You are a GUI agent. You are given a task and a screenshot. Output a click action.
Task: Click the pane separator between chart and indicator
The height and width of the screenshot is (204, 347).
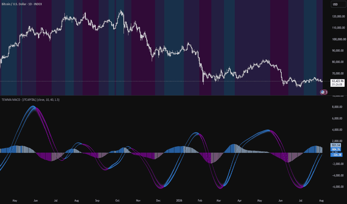161,95
